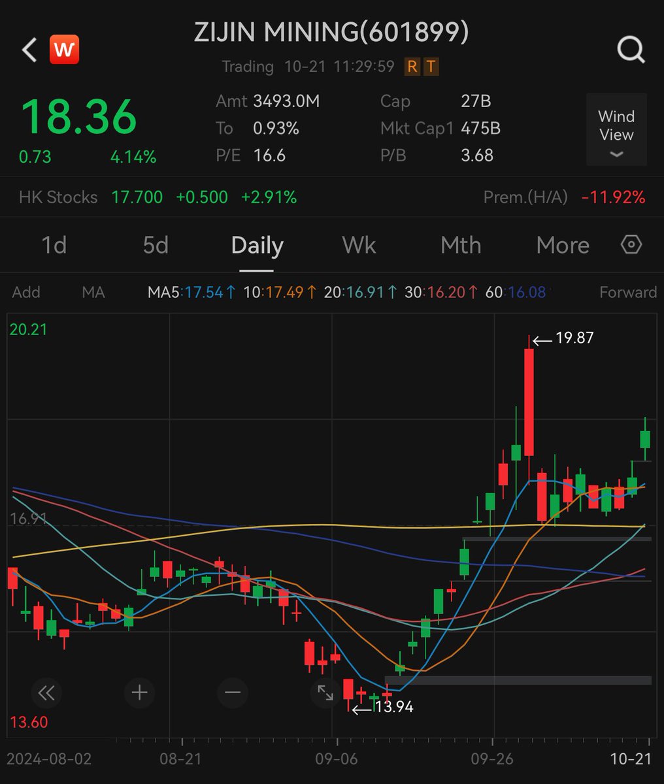Tap the P/E 16.6 value
The width and height of the screenshot is (664, 784).
click(269, 155)
